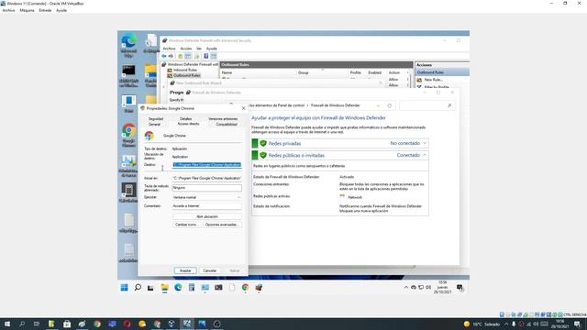Collapse the Redes públicas o invitadas section
The height and width of the screenshot is (330, 587).
click(x=425, y=155)
